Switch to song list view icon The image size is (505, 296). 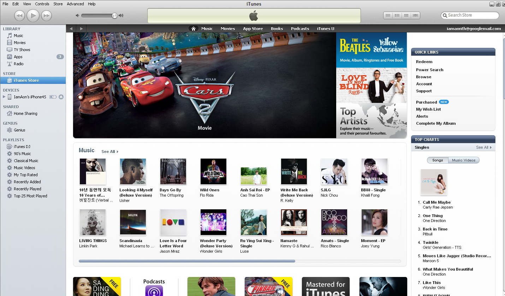388,15
